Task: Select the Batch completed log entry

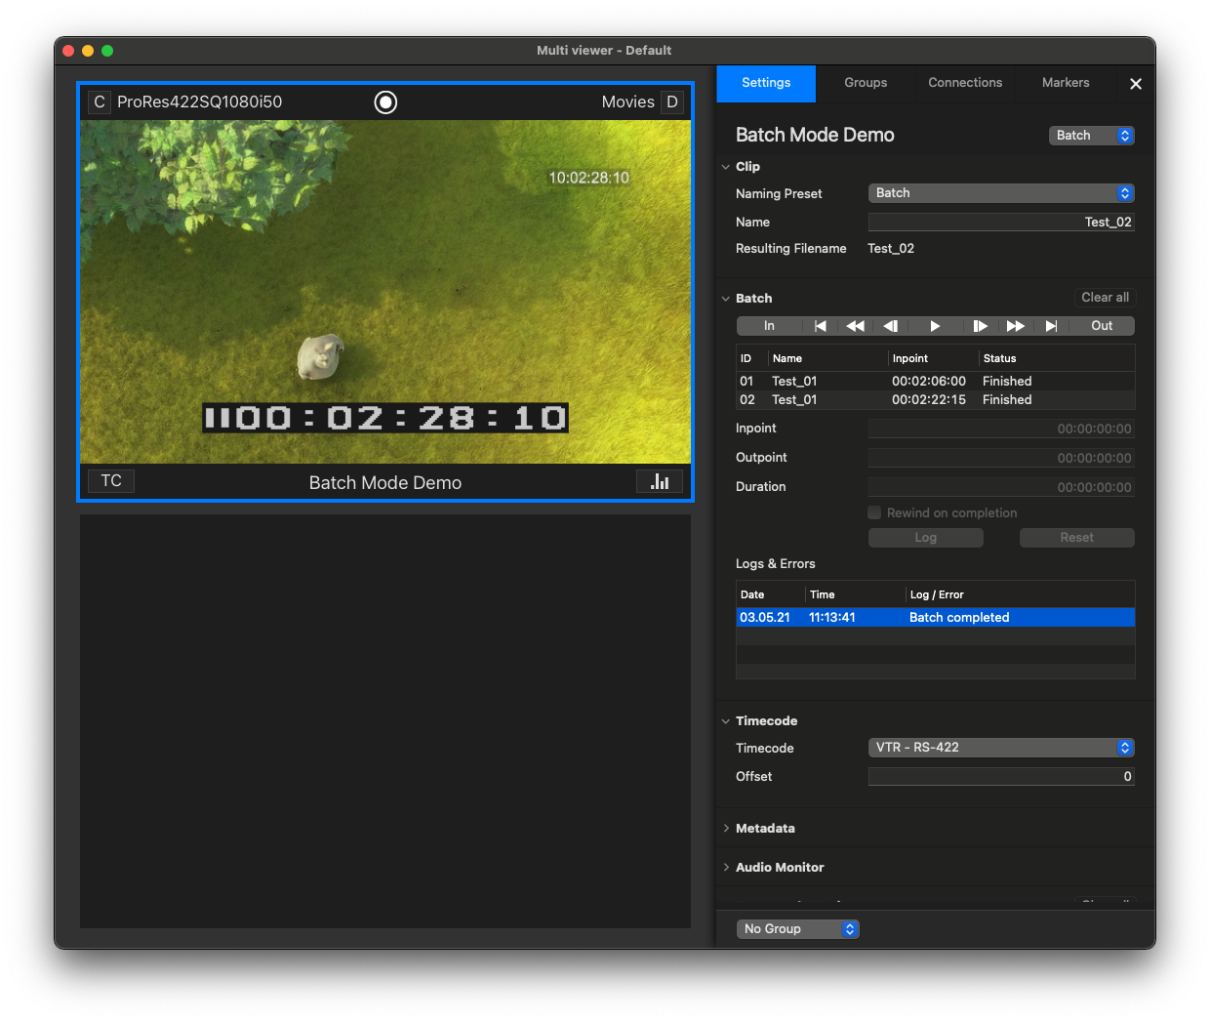Action: coord(935,618)
